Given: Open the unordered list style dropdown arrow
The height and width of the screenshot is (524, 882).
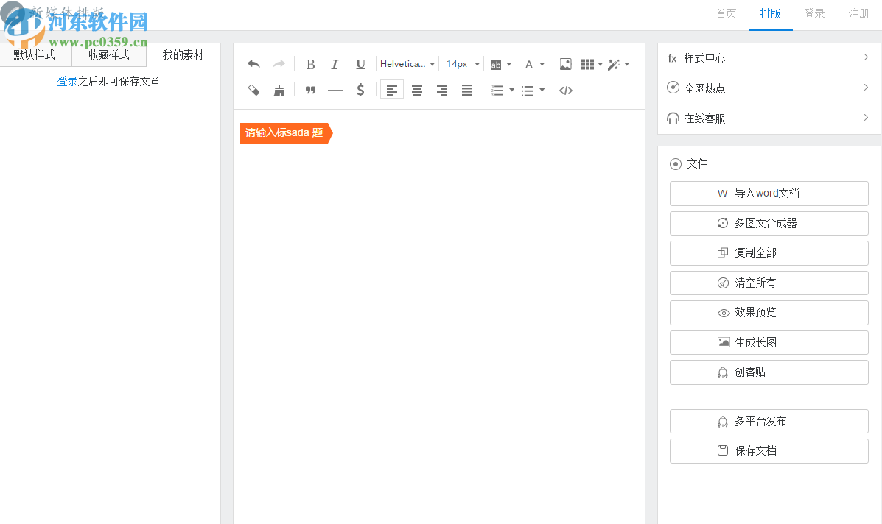Looking at the screenshot, I should (542, 90).
